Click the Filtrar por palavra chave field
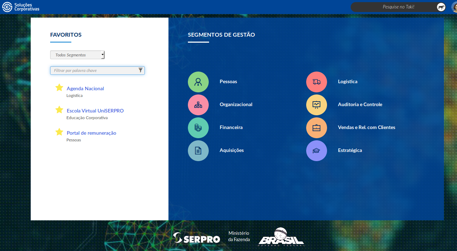457x251 pixels. tap(94, 71)
